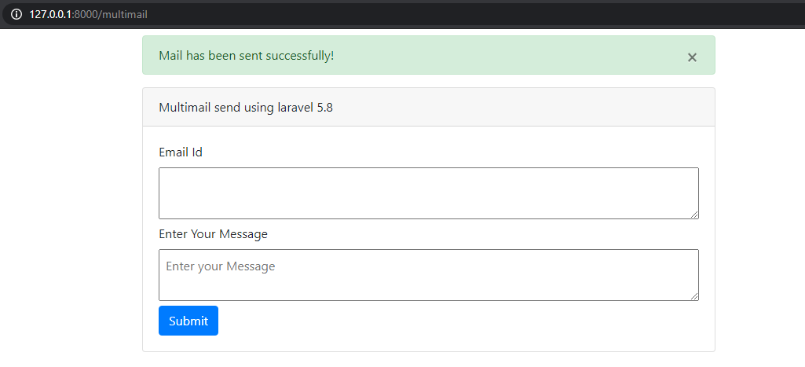Viewport: 805px width, 367px height.
Task: Grab the Email Id textarea resize handle
Action: 694,215
